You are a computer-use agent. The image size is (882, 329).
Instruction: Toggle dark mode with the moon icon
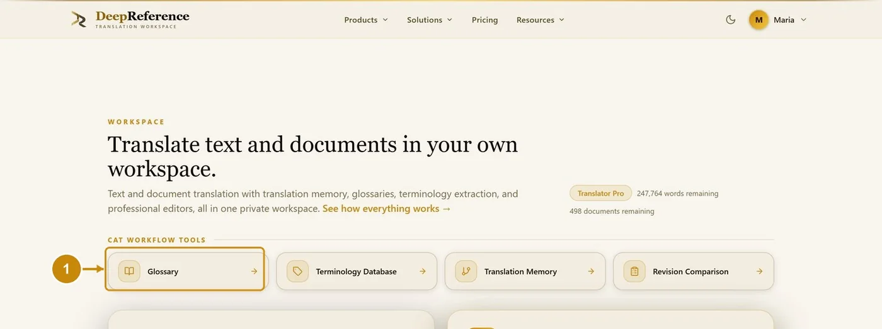[731, 20]
